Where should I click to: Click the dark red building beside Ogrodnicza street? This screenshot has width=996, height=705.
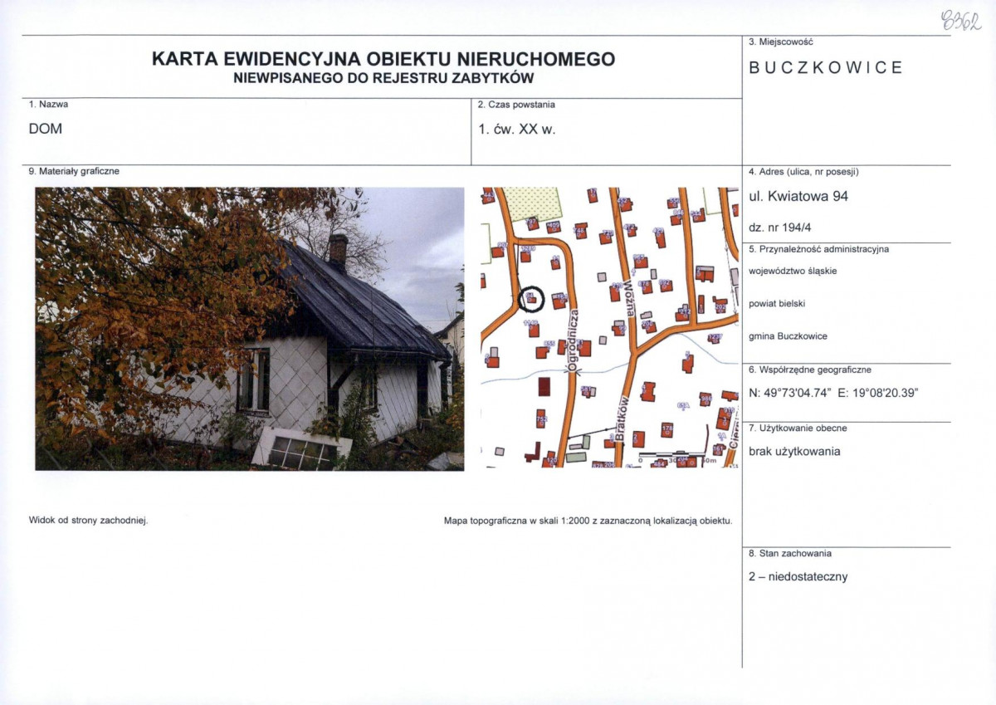point(544,386)
